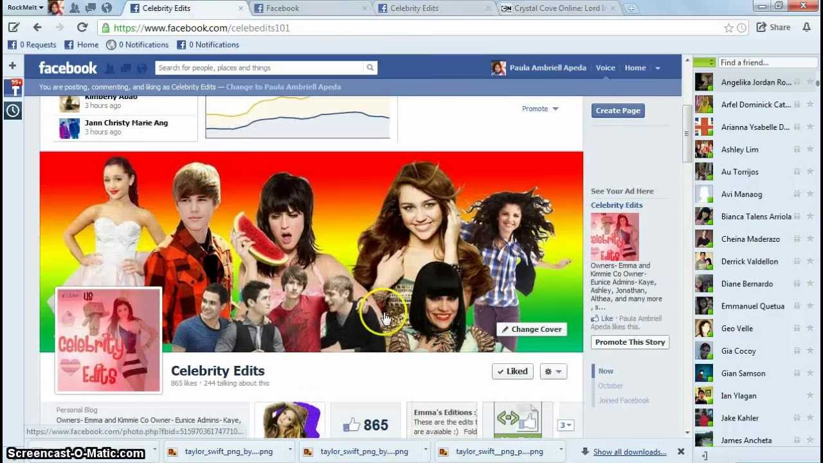Open globe 0 Notifications bookmark
Viewport: 823px width, 463px height.
[x=138, y=44]
